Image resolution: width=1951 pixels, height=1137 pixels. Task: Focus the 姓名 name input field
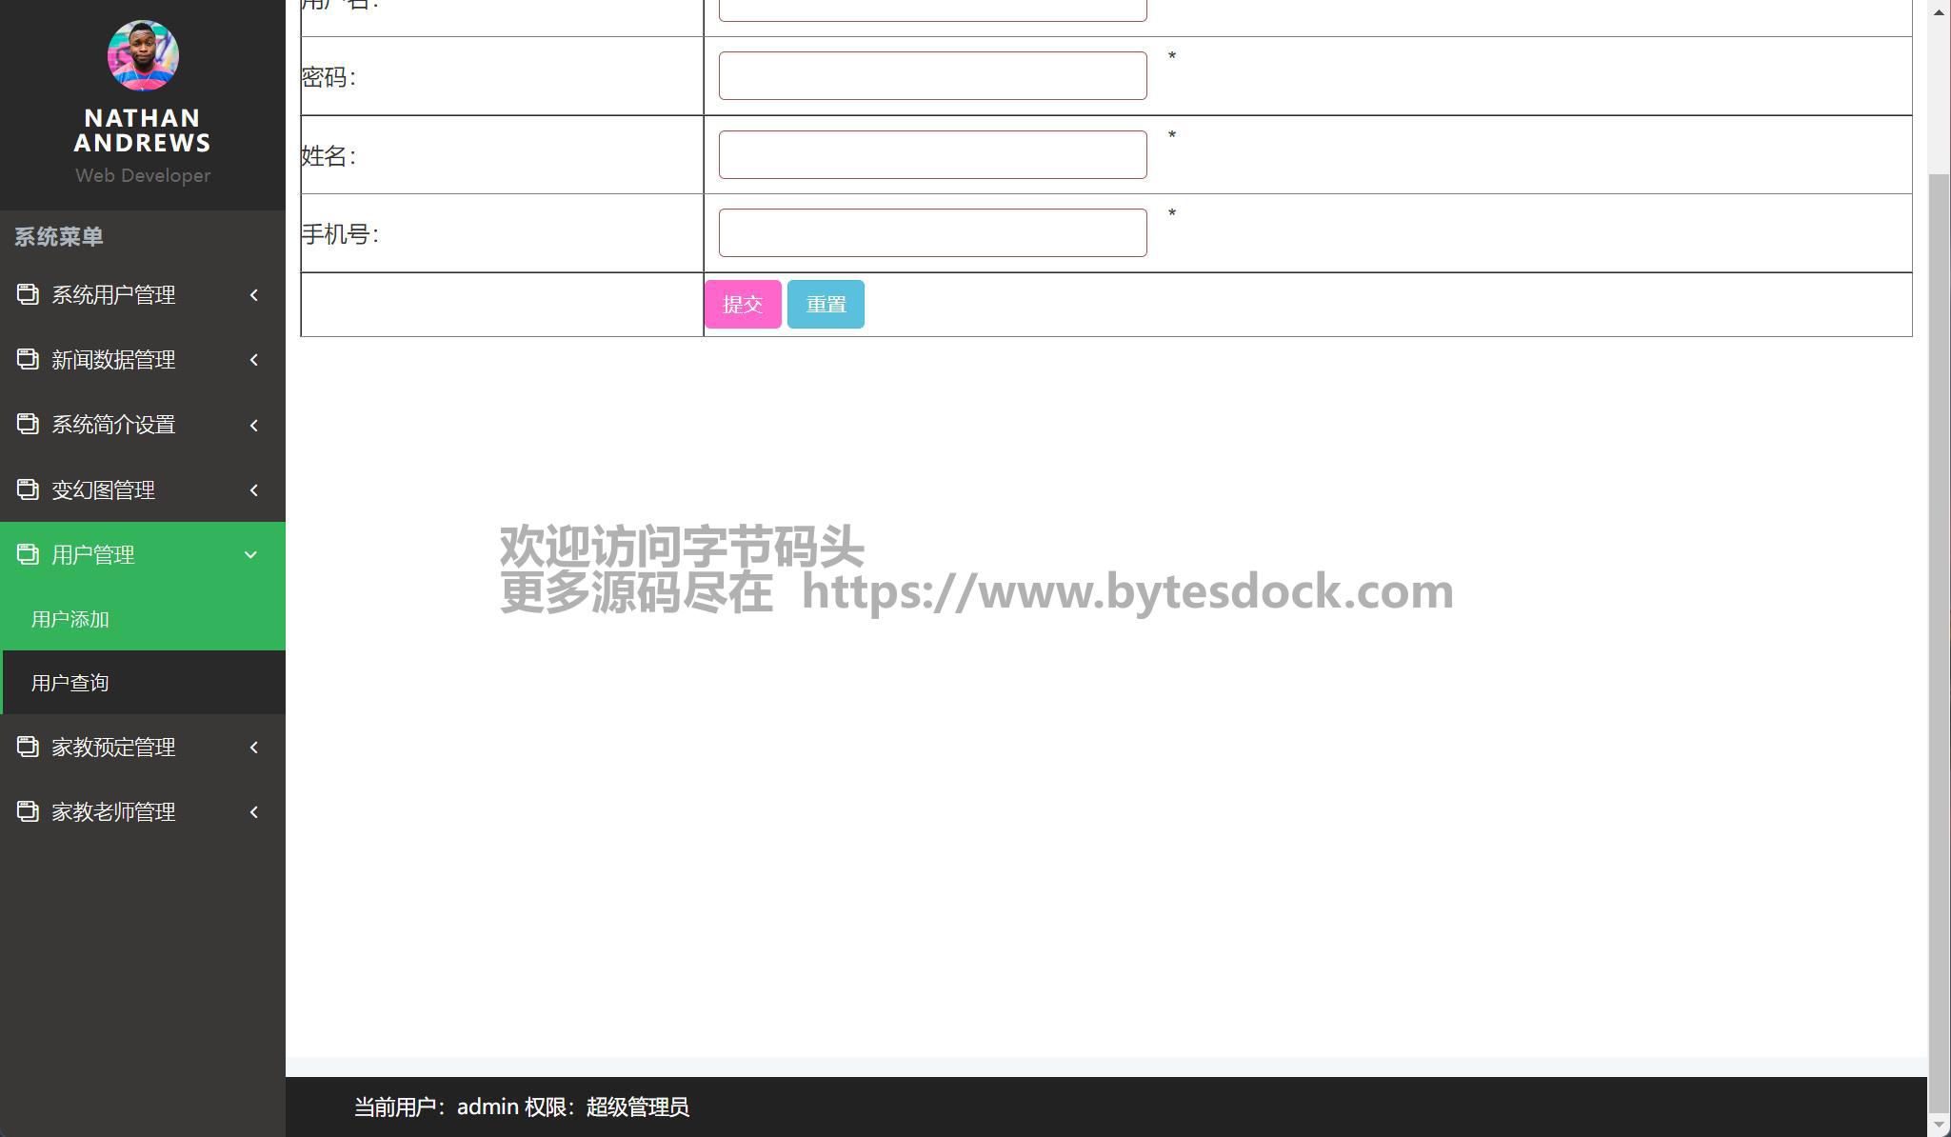point(931,154)
